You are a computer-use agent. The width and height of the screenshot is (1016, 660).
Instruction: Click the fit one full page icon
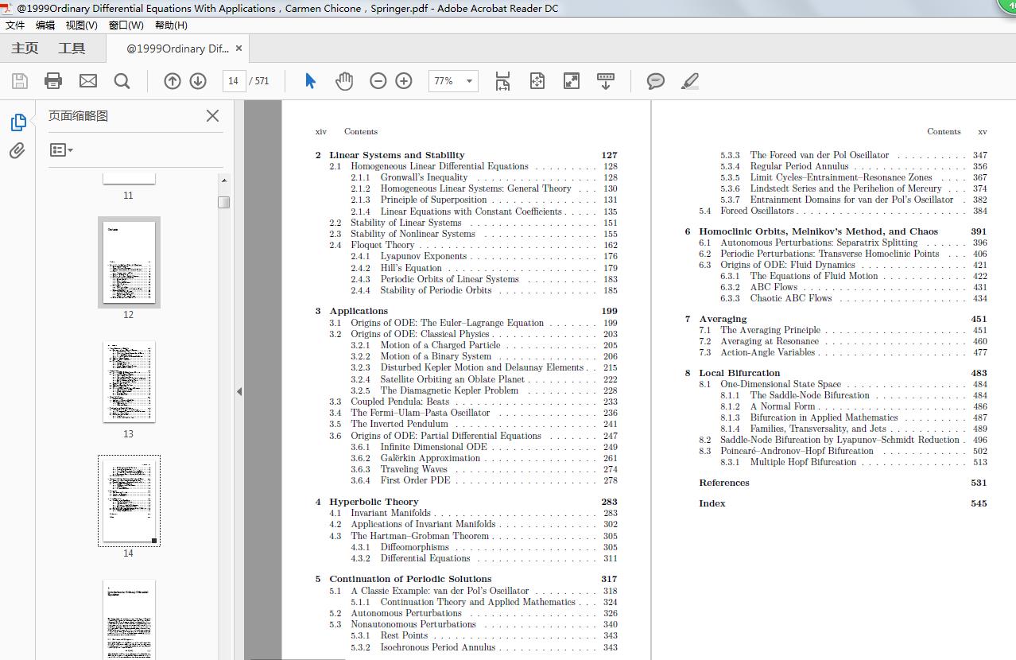coord(537,81)
